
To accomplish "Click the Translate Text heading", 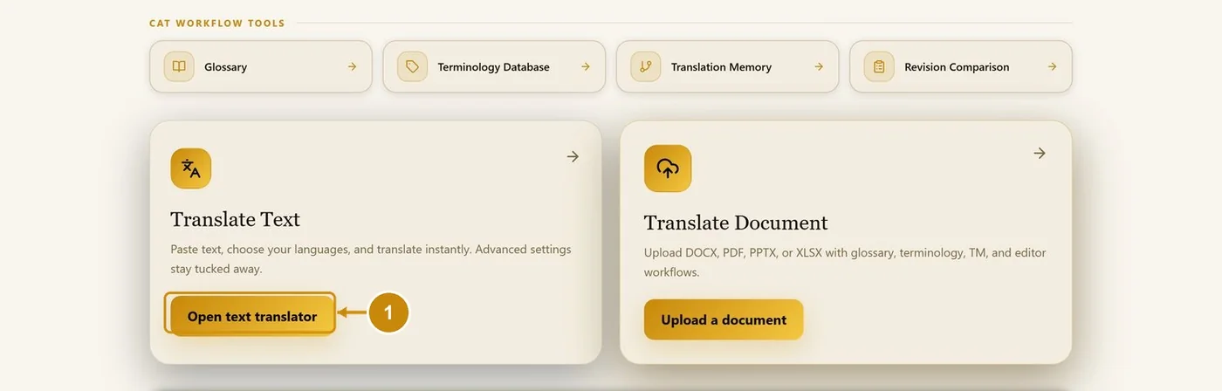I will pyautogui.click(x=236, y=219).
